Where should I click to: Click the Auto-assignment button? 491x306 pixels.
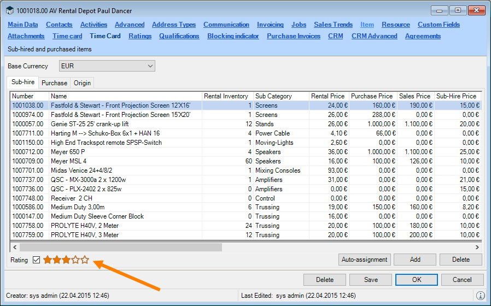click(364, 260)
